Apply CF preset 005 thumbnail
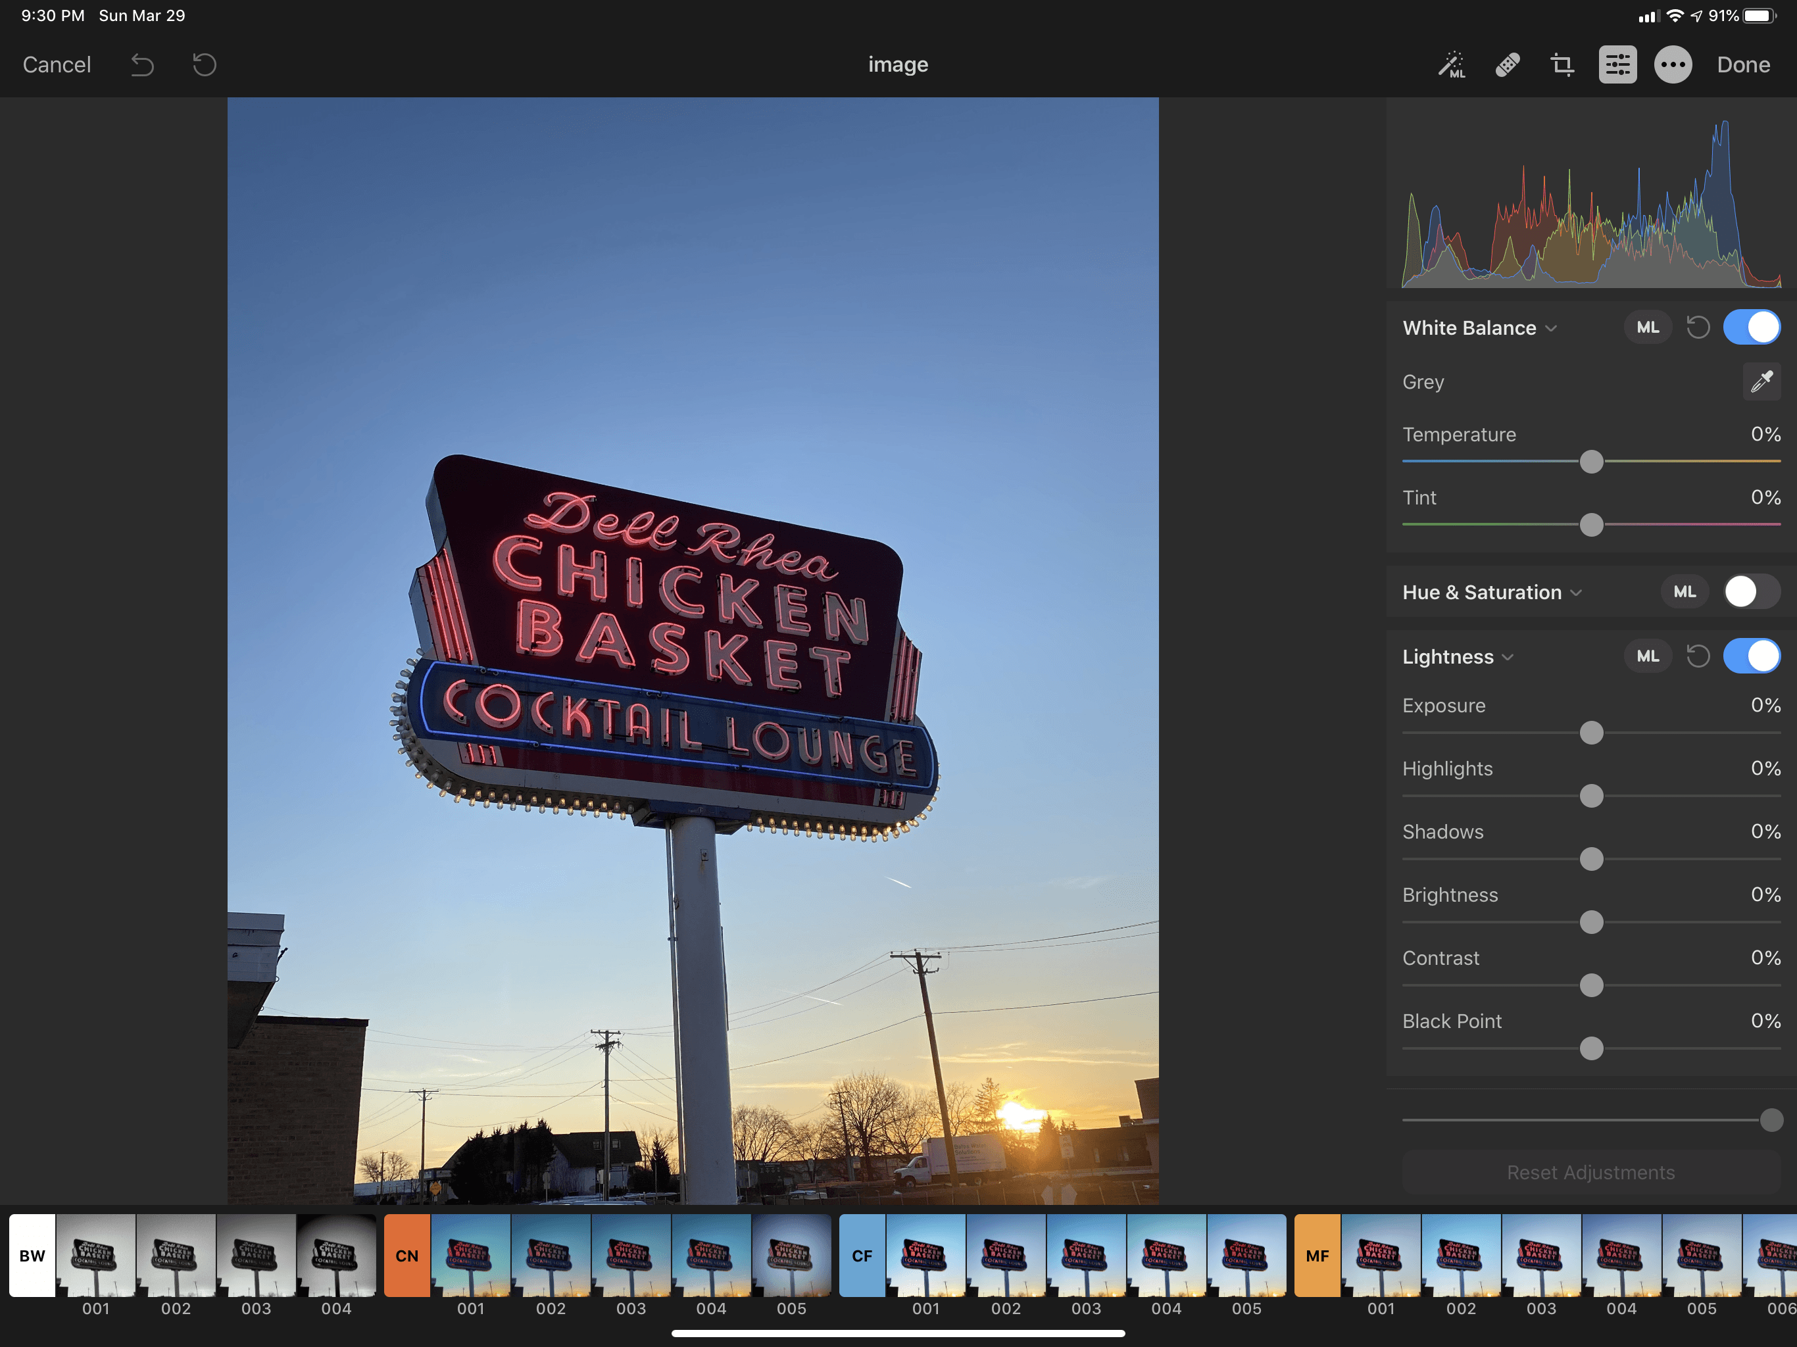The height and width of the screenshot is (1347, 1797). pos(1246,1256)
